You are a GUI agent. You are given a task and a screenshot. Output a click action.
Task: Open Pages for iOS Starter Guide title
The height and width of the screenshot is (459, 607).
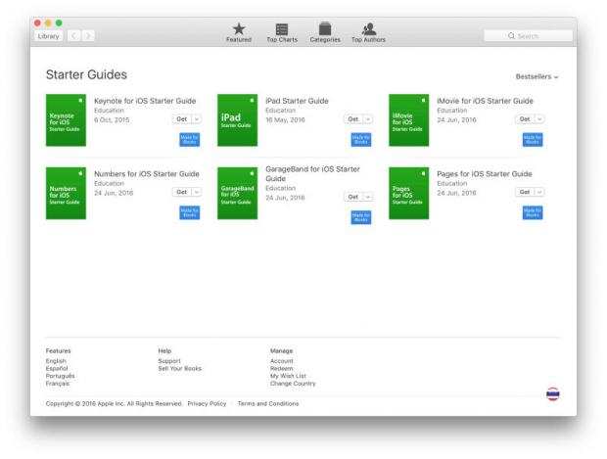485,174
